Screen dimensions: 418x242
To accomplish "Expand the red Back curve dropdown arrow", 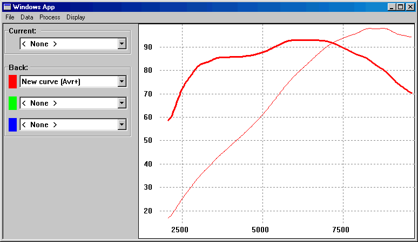I will [122, 81].
